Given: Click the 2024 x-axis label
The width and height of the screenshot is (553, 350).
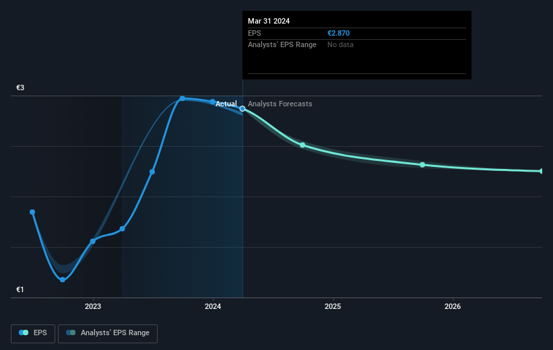Looking at the screenshot, I should [213, 306].
